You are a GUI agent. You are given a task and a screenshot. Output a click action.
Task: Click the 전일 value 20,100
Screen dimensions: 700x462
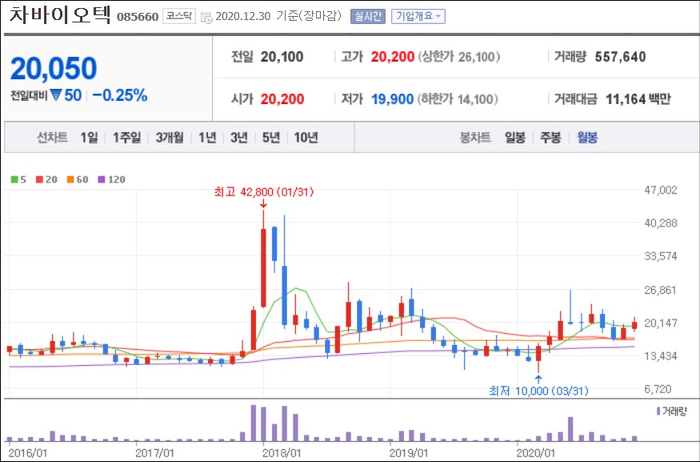282,57
